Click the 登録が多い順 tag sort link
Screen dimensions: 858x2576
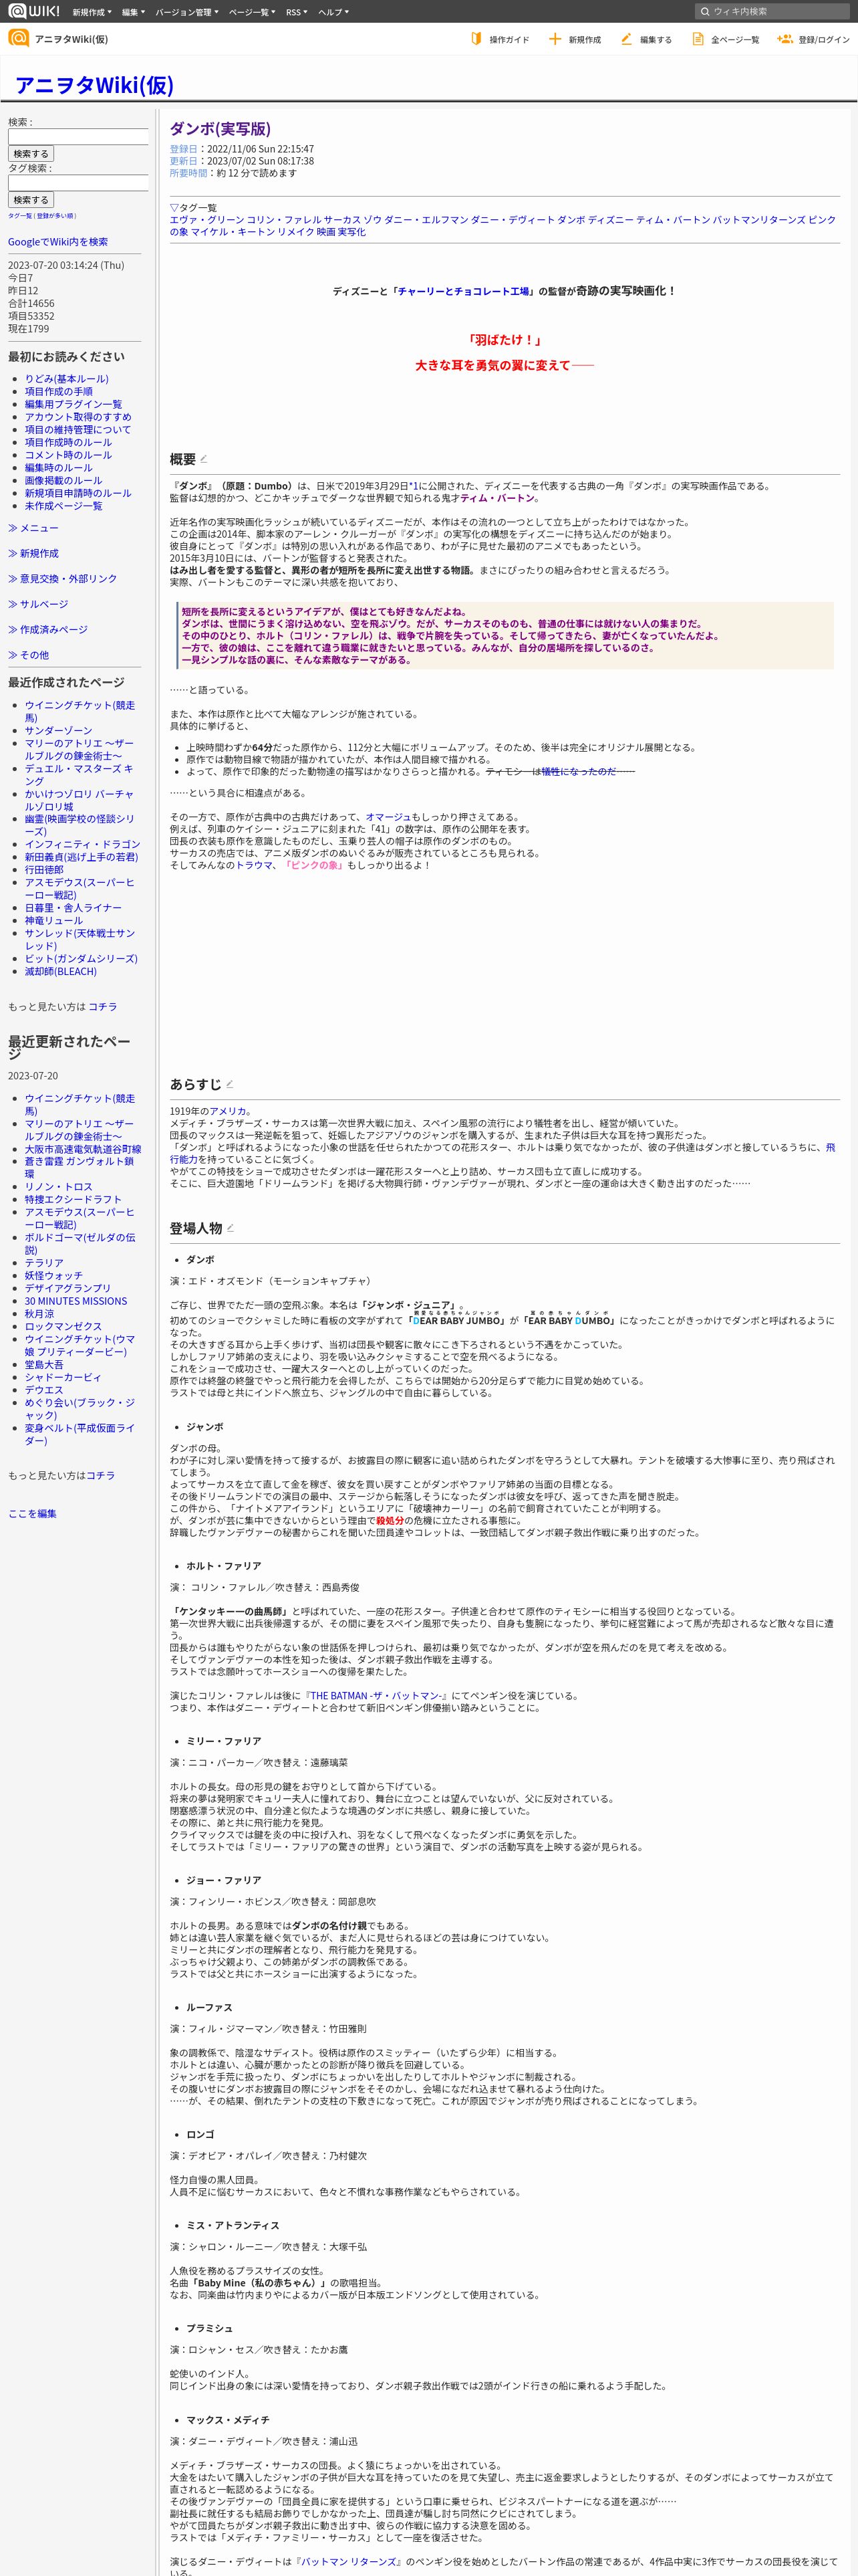pos(56,216)
